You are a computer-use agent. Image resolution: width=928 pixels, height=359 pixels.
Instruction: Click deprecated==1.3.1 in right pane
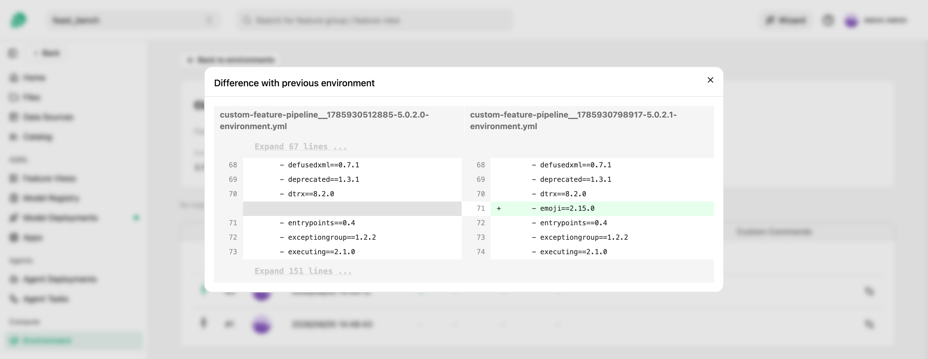(575, 179)
